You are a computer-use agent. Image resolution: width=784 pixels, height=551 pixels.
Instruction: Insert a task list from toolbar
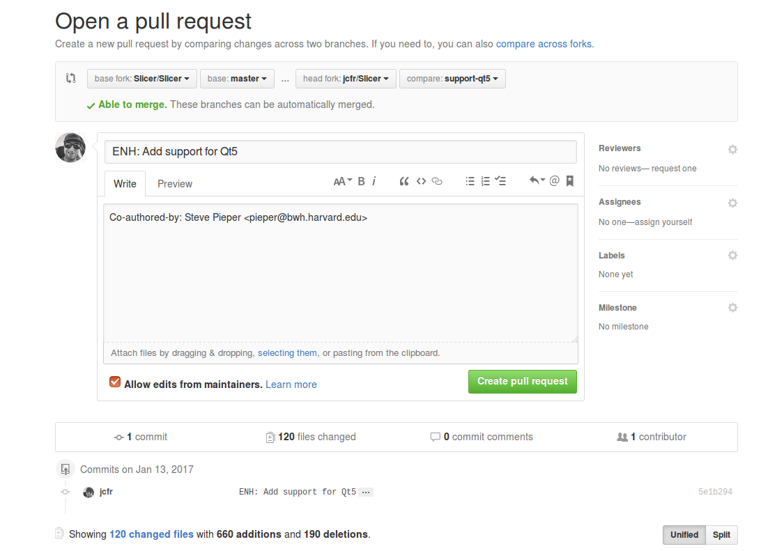[500, 181]
